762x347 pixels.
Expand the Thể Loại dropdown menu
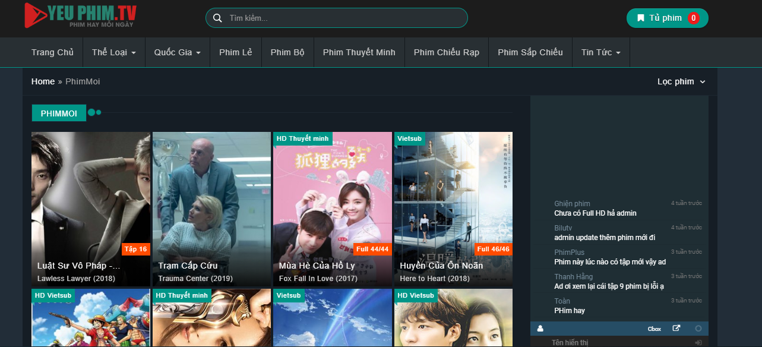point(114,52)
